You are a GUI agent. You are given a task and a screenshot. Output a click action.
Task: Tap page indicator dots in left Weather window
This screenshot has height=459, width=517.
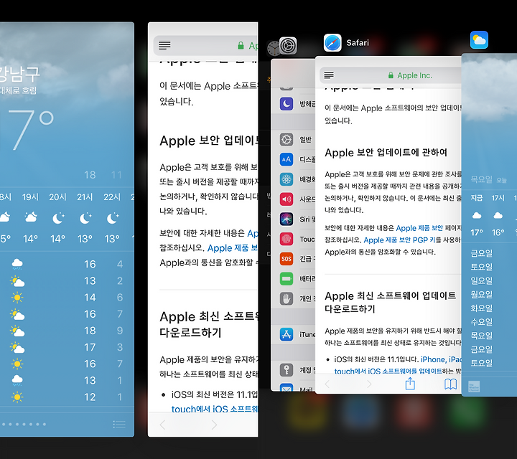(24, 424)
